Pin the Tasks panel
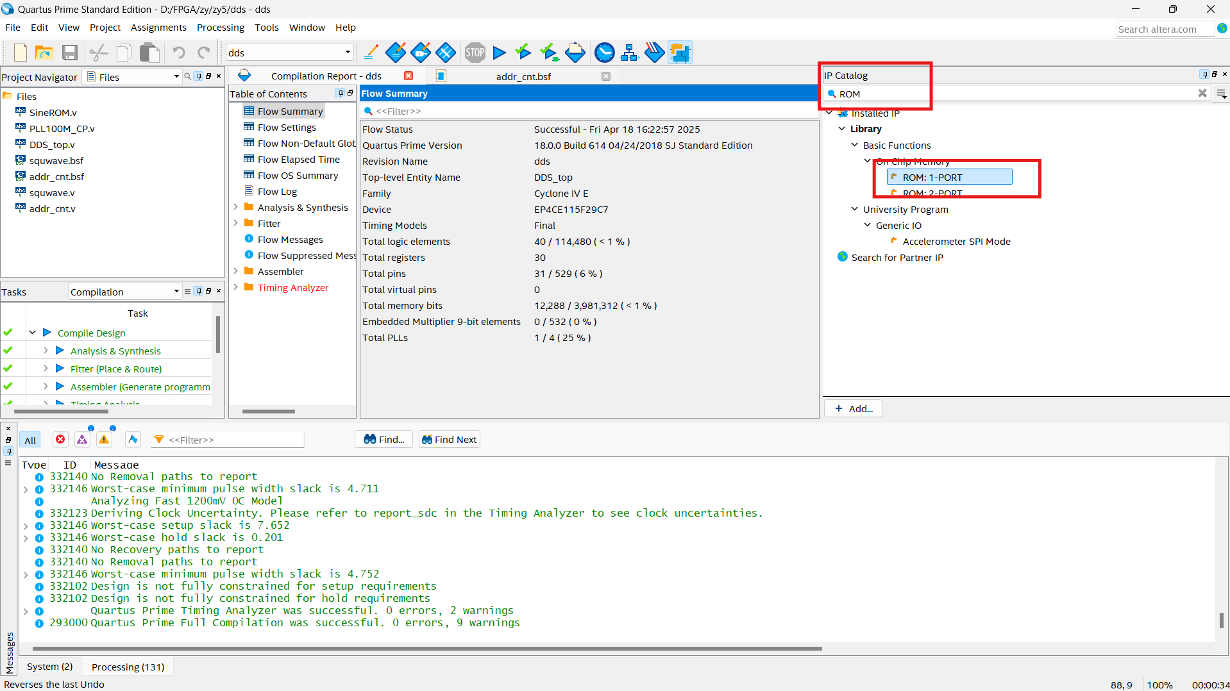The image size is (1230, 691). pos(199,291)
